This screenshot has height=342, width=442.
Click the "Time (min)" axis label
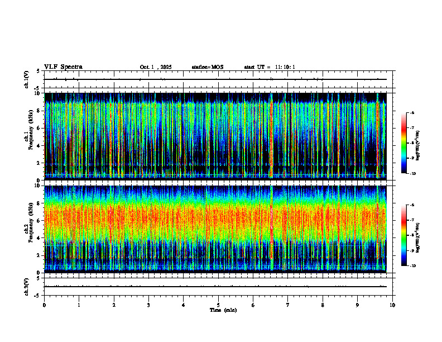coord(223,310)
